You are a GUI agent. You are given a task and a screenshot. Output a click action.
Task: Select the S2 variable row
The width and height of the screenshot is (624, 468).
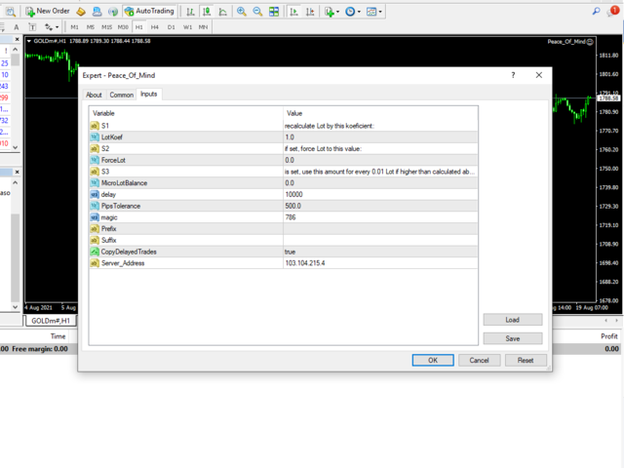284,149
